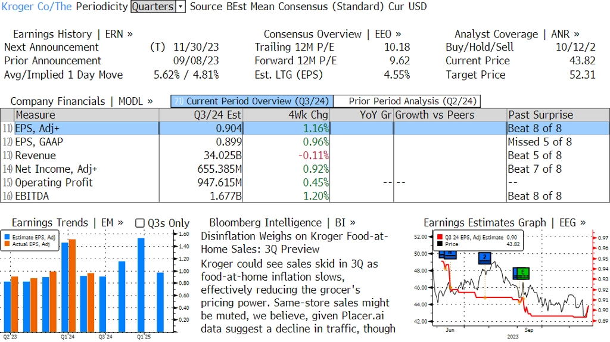Open Earnings Estimates Graph EEG link
The height and width of the screenshot is (342, 610).
coord(505,223)
